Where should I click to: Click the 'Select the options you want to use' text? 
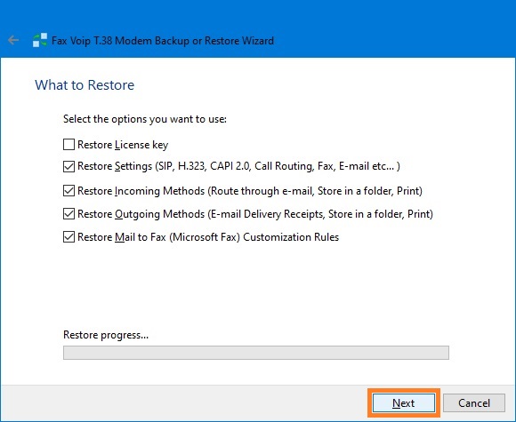tap(145, 119)
